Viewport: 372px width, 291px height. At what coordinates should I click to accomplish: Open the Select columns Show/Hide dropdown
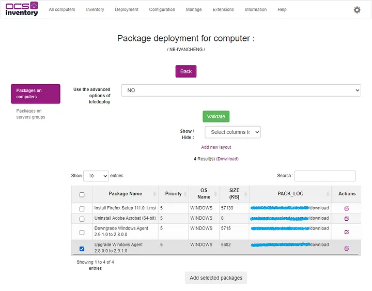pos(233,132)
